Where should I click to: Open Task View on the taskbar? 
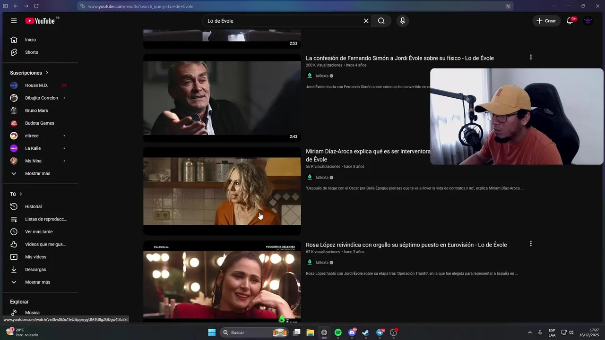coord(296,332)
